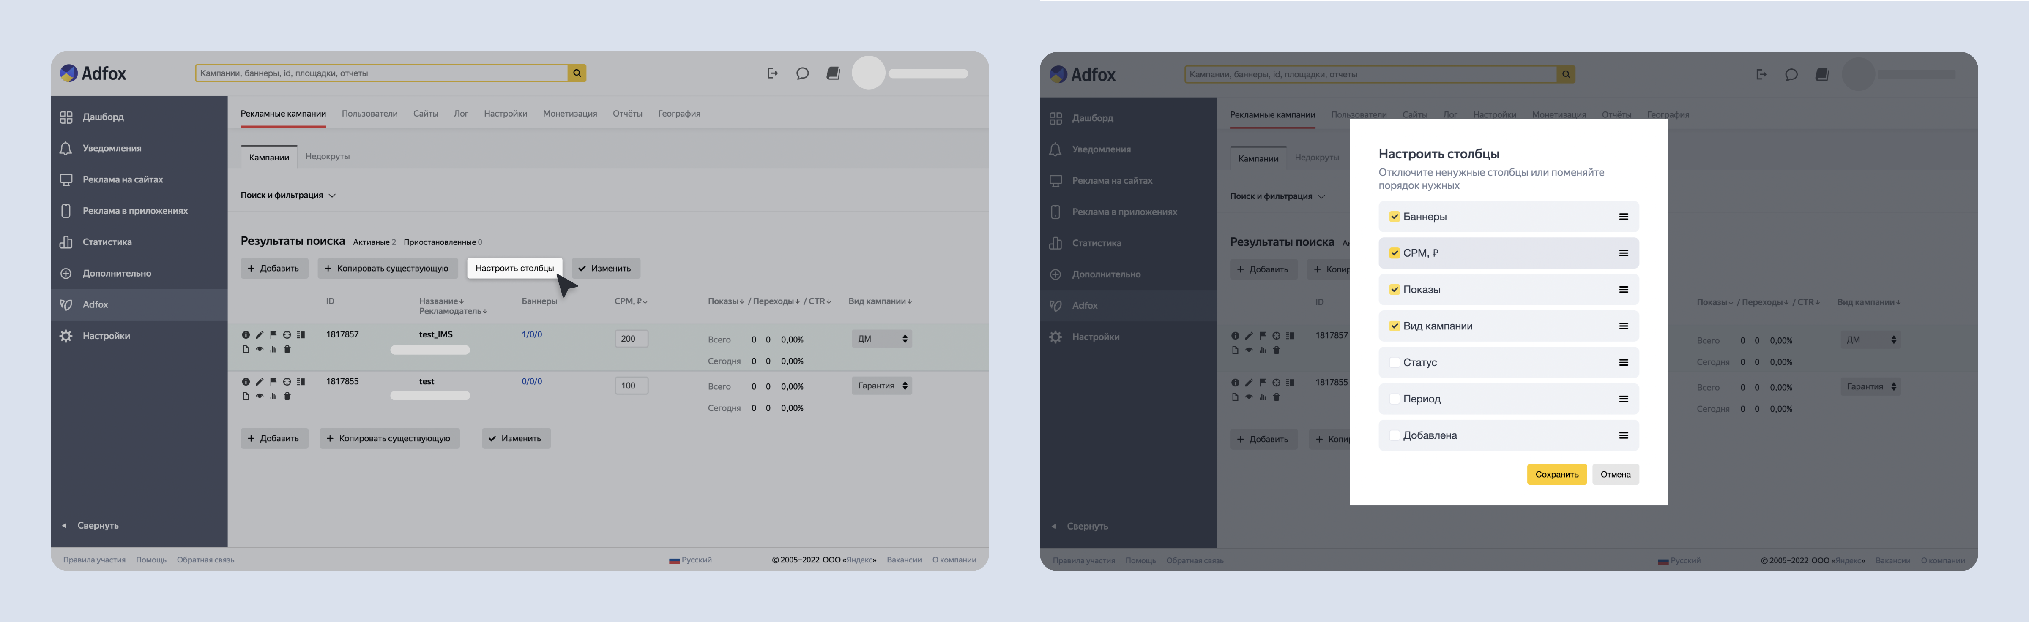The height and width of the screenshot is (622, 2029).
Task: Click trash icon for test campaign, left window
Action: tap(287, 397)
